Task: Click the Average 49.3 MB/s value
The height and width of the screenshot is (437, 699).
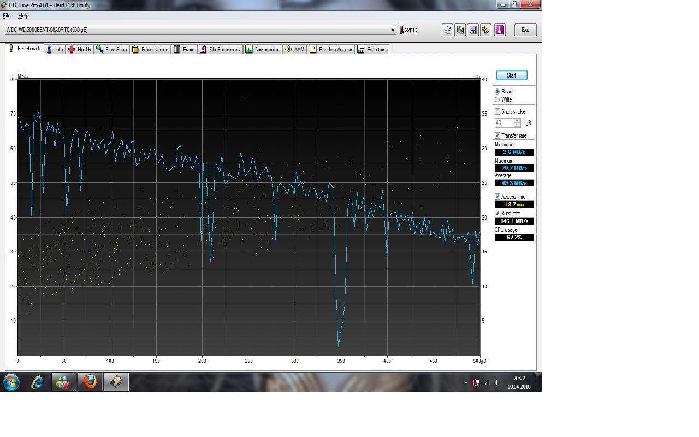Action: pos(514,183)
